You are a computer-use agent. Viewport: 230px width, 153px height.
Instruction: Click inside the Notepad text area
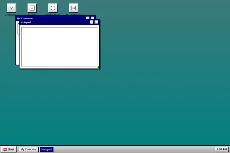point(59,47)
